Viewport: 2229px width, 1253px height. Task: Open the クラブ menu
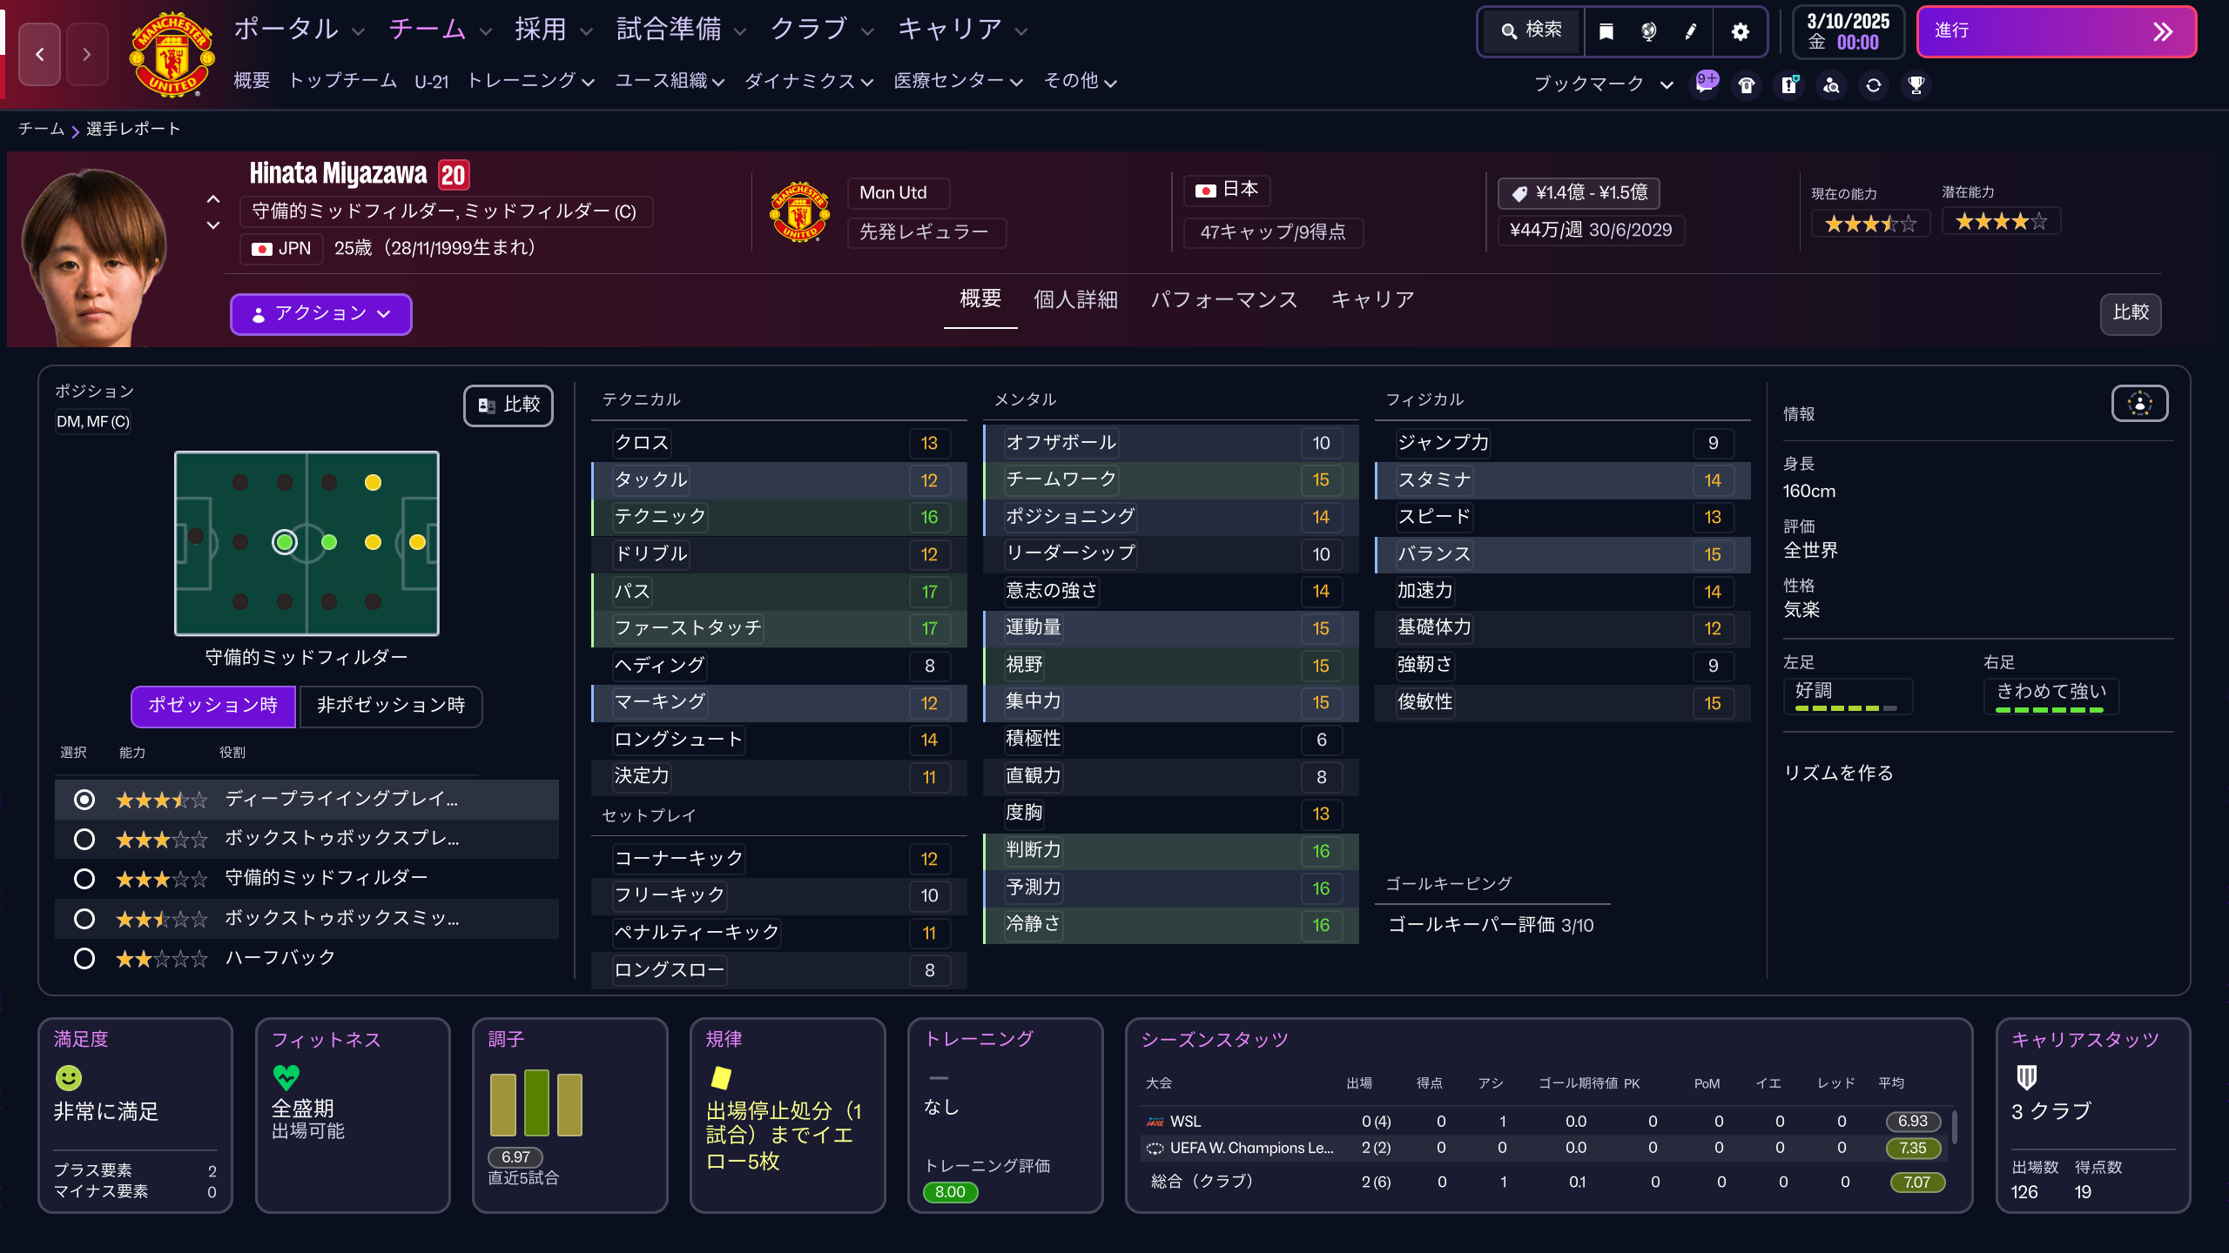810,29
